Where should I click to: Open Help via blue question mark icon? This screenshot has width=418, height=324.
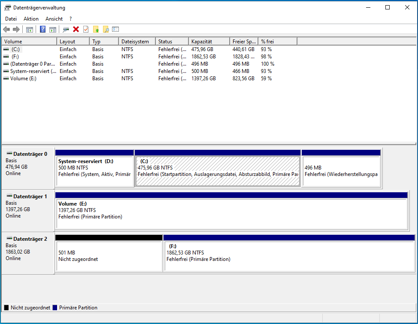[42, 29]
